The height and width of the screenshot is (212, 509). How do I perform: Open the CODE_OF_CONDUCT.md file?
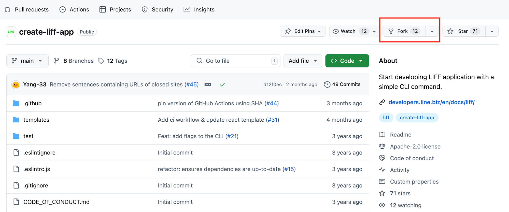tap(56, 202)
